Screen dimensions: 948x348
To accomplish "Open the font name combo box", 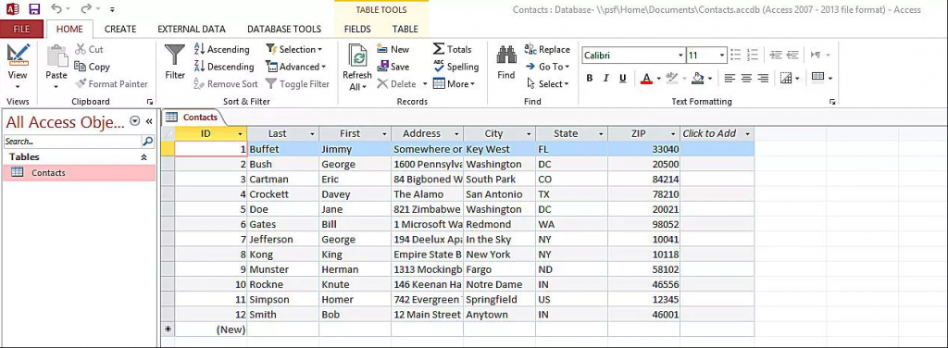I will (x=633, y=55).
